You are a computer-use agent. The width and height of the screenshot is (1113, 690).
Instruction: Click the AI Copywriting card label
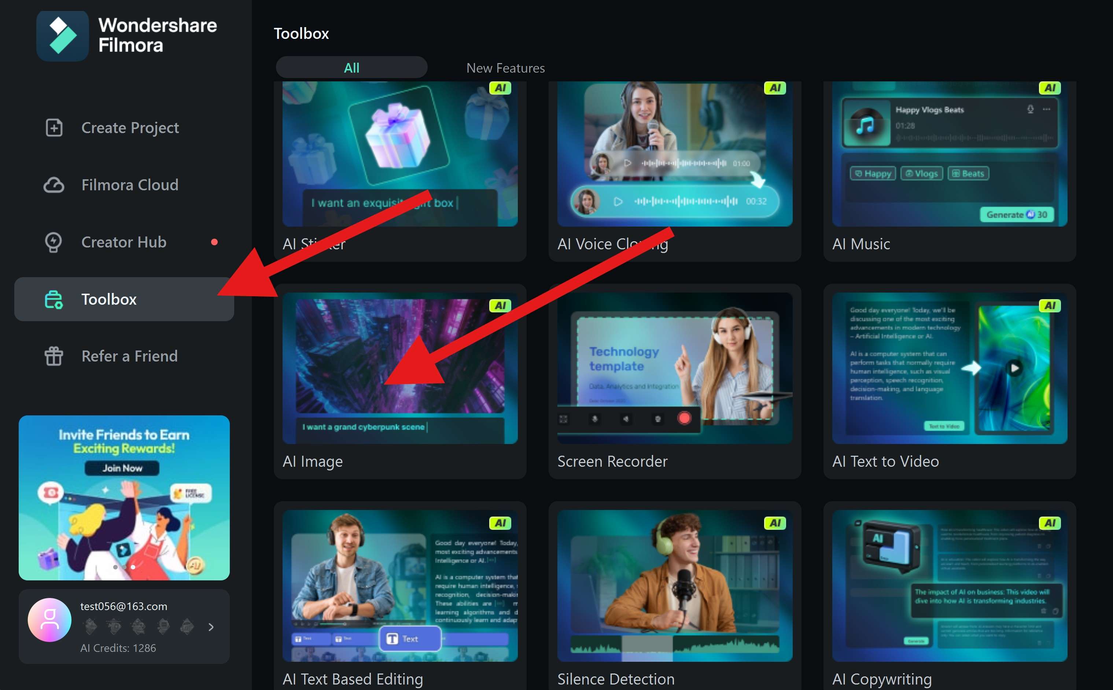point(882,679)
